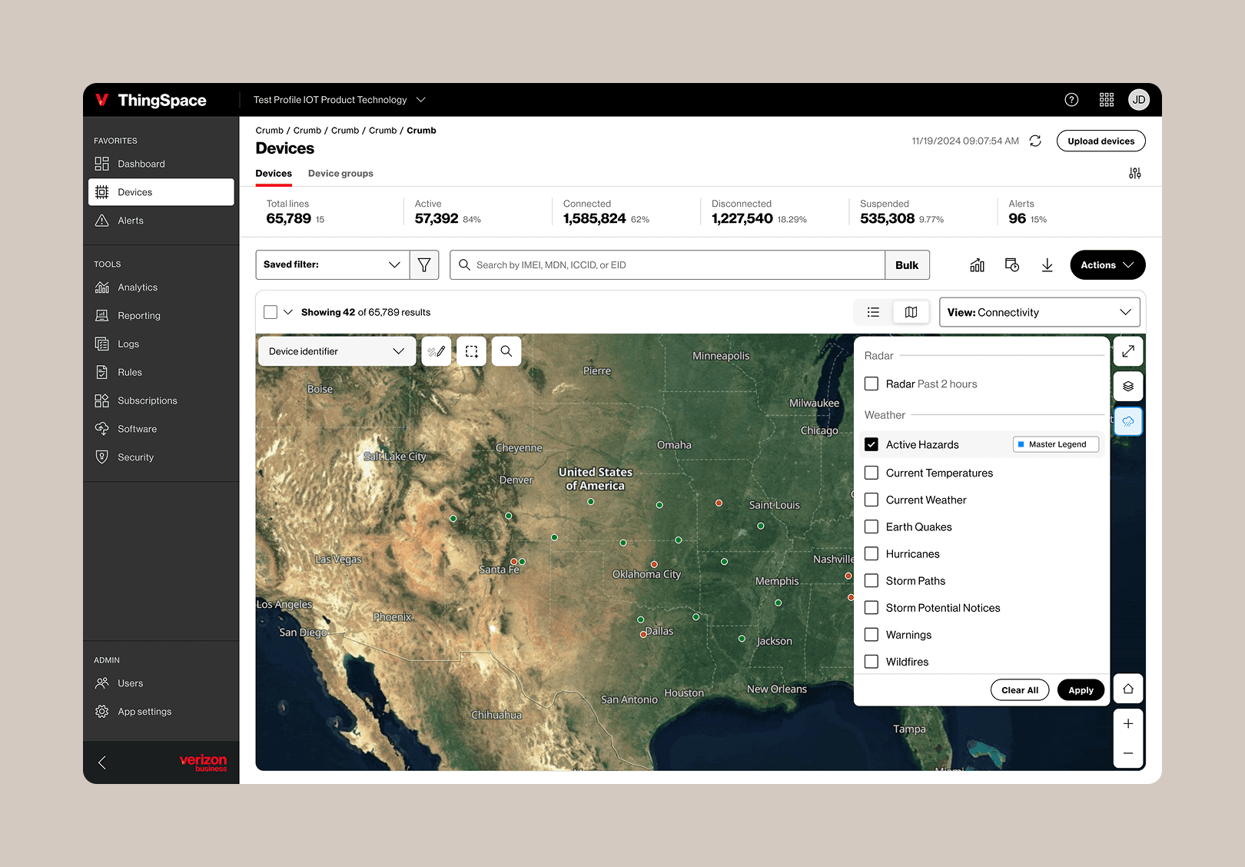
Task: Select the Devices icon in the sidebar
Action: (102, 191)
